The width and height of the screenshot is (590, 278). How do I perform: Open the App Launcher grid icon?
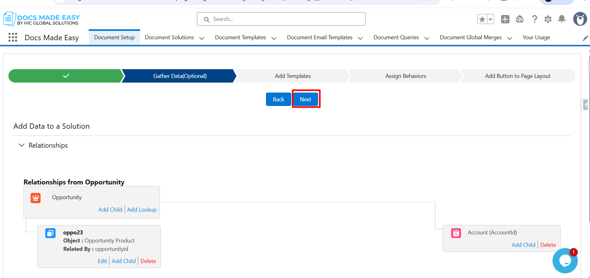(13, 37)
